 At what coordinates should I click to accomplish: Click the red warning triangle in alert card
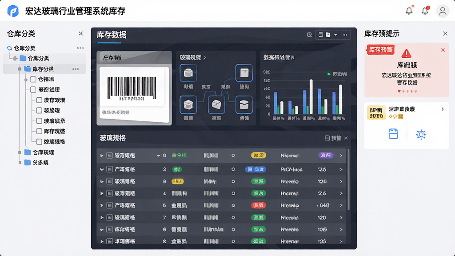click(406, 54)
